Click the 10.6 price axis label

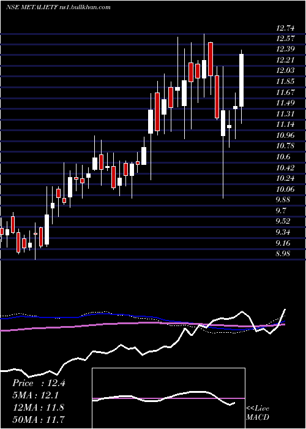(283, 157)
